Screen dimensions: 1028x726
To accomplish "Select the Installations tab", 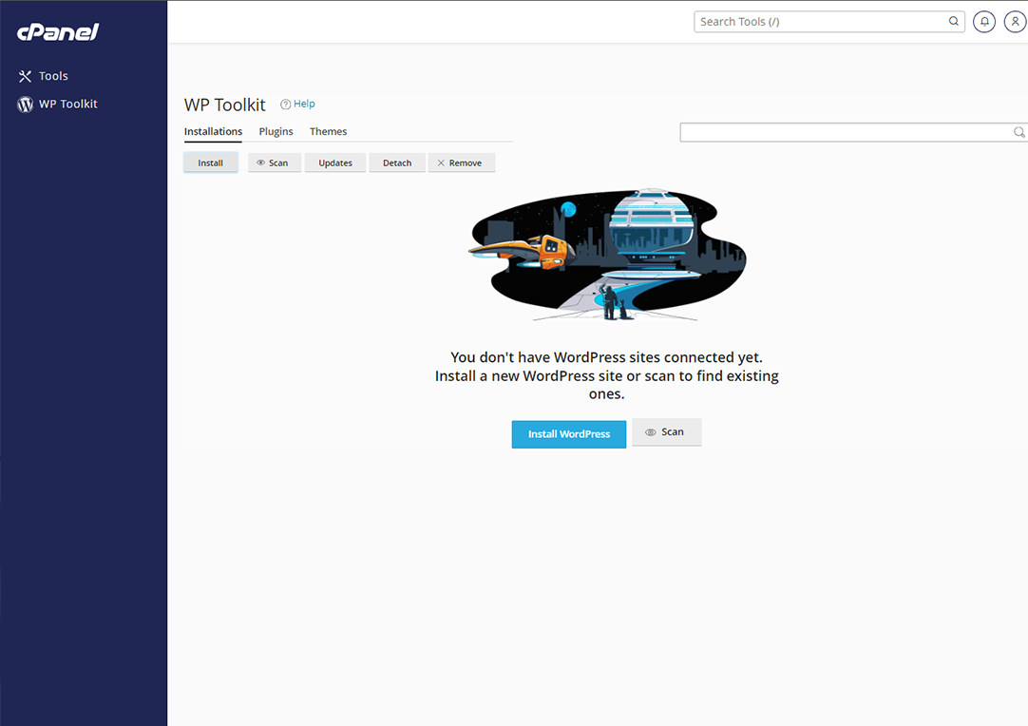I will (213, 131).
